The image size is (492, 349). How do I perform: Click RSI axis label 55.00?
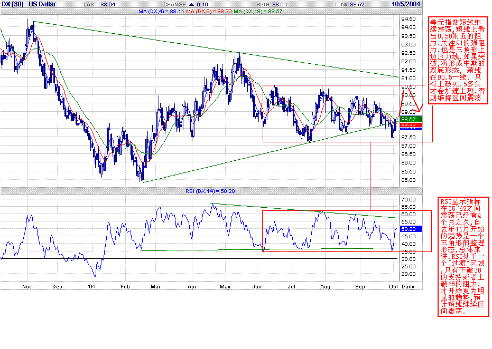(408, 221)
